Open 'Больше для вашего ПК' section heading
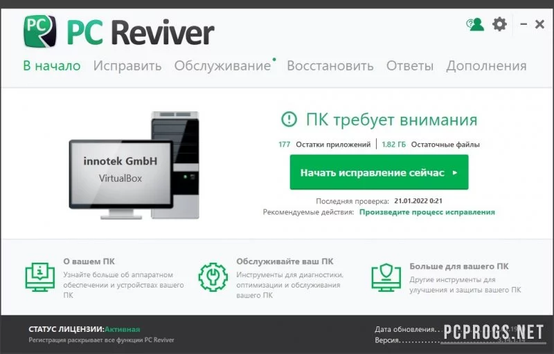This screenshot has width=554, height=354. pos(459,266)
